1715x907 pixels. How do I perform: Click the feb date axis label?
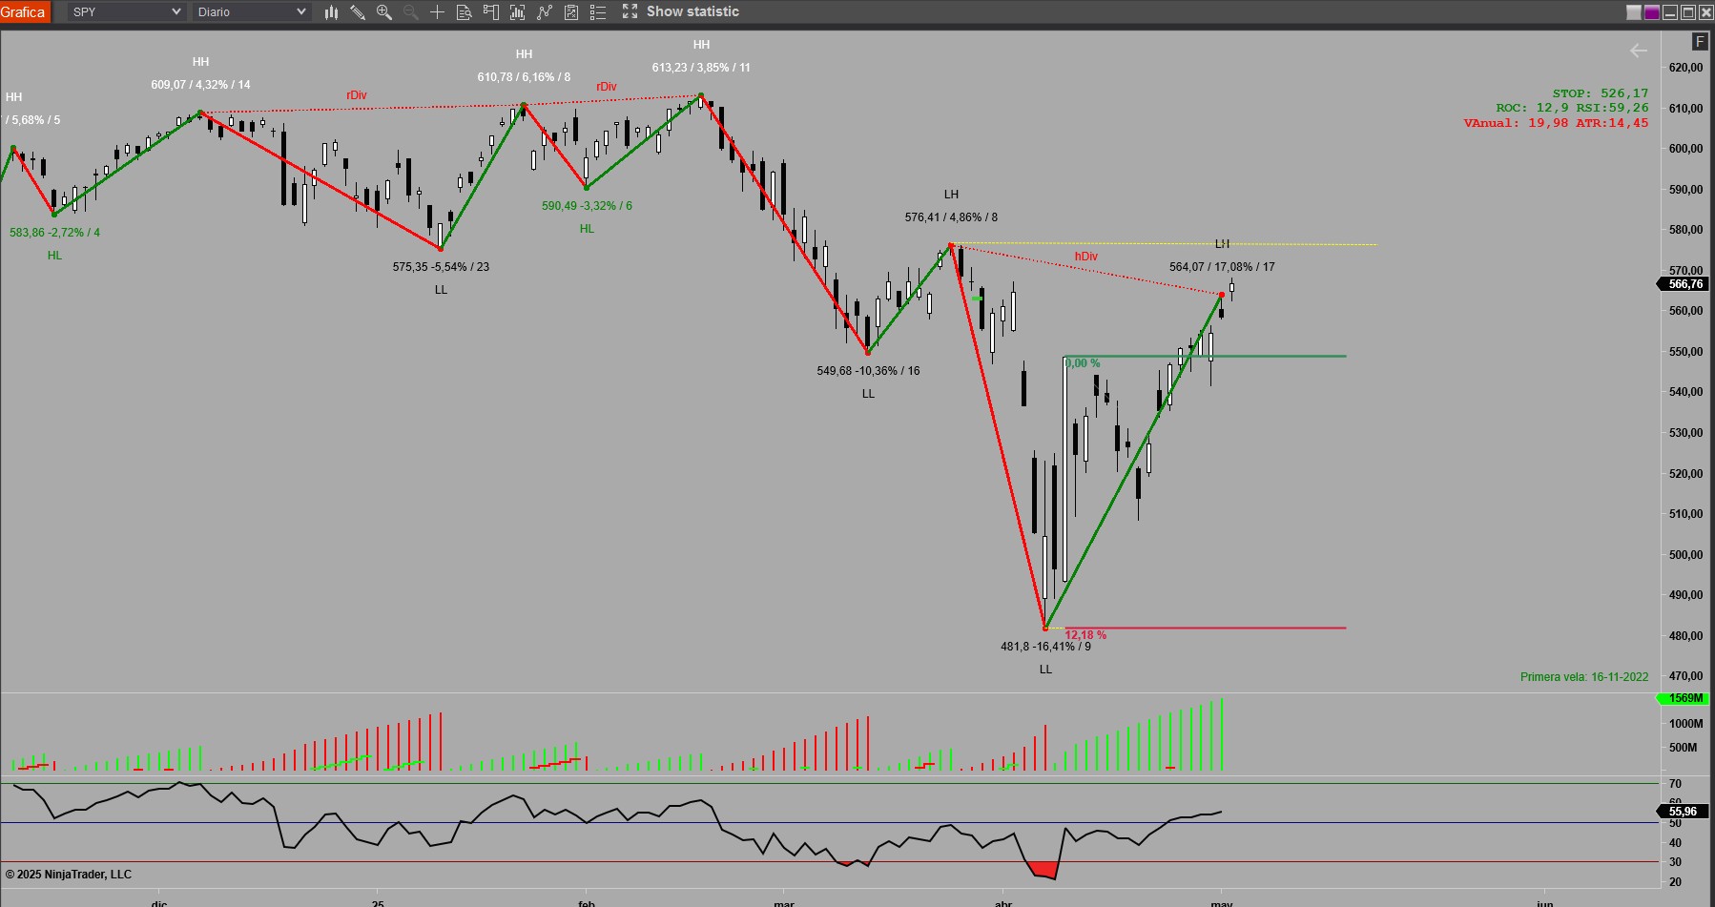pos(587,902)
